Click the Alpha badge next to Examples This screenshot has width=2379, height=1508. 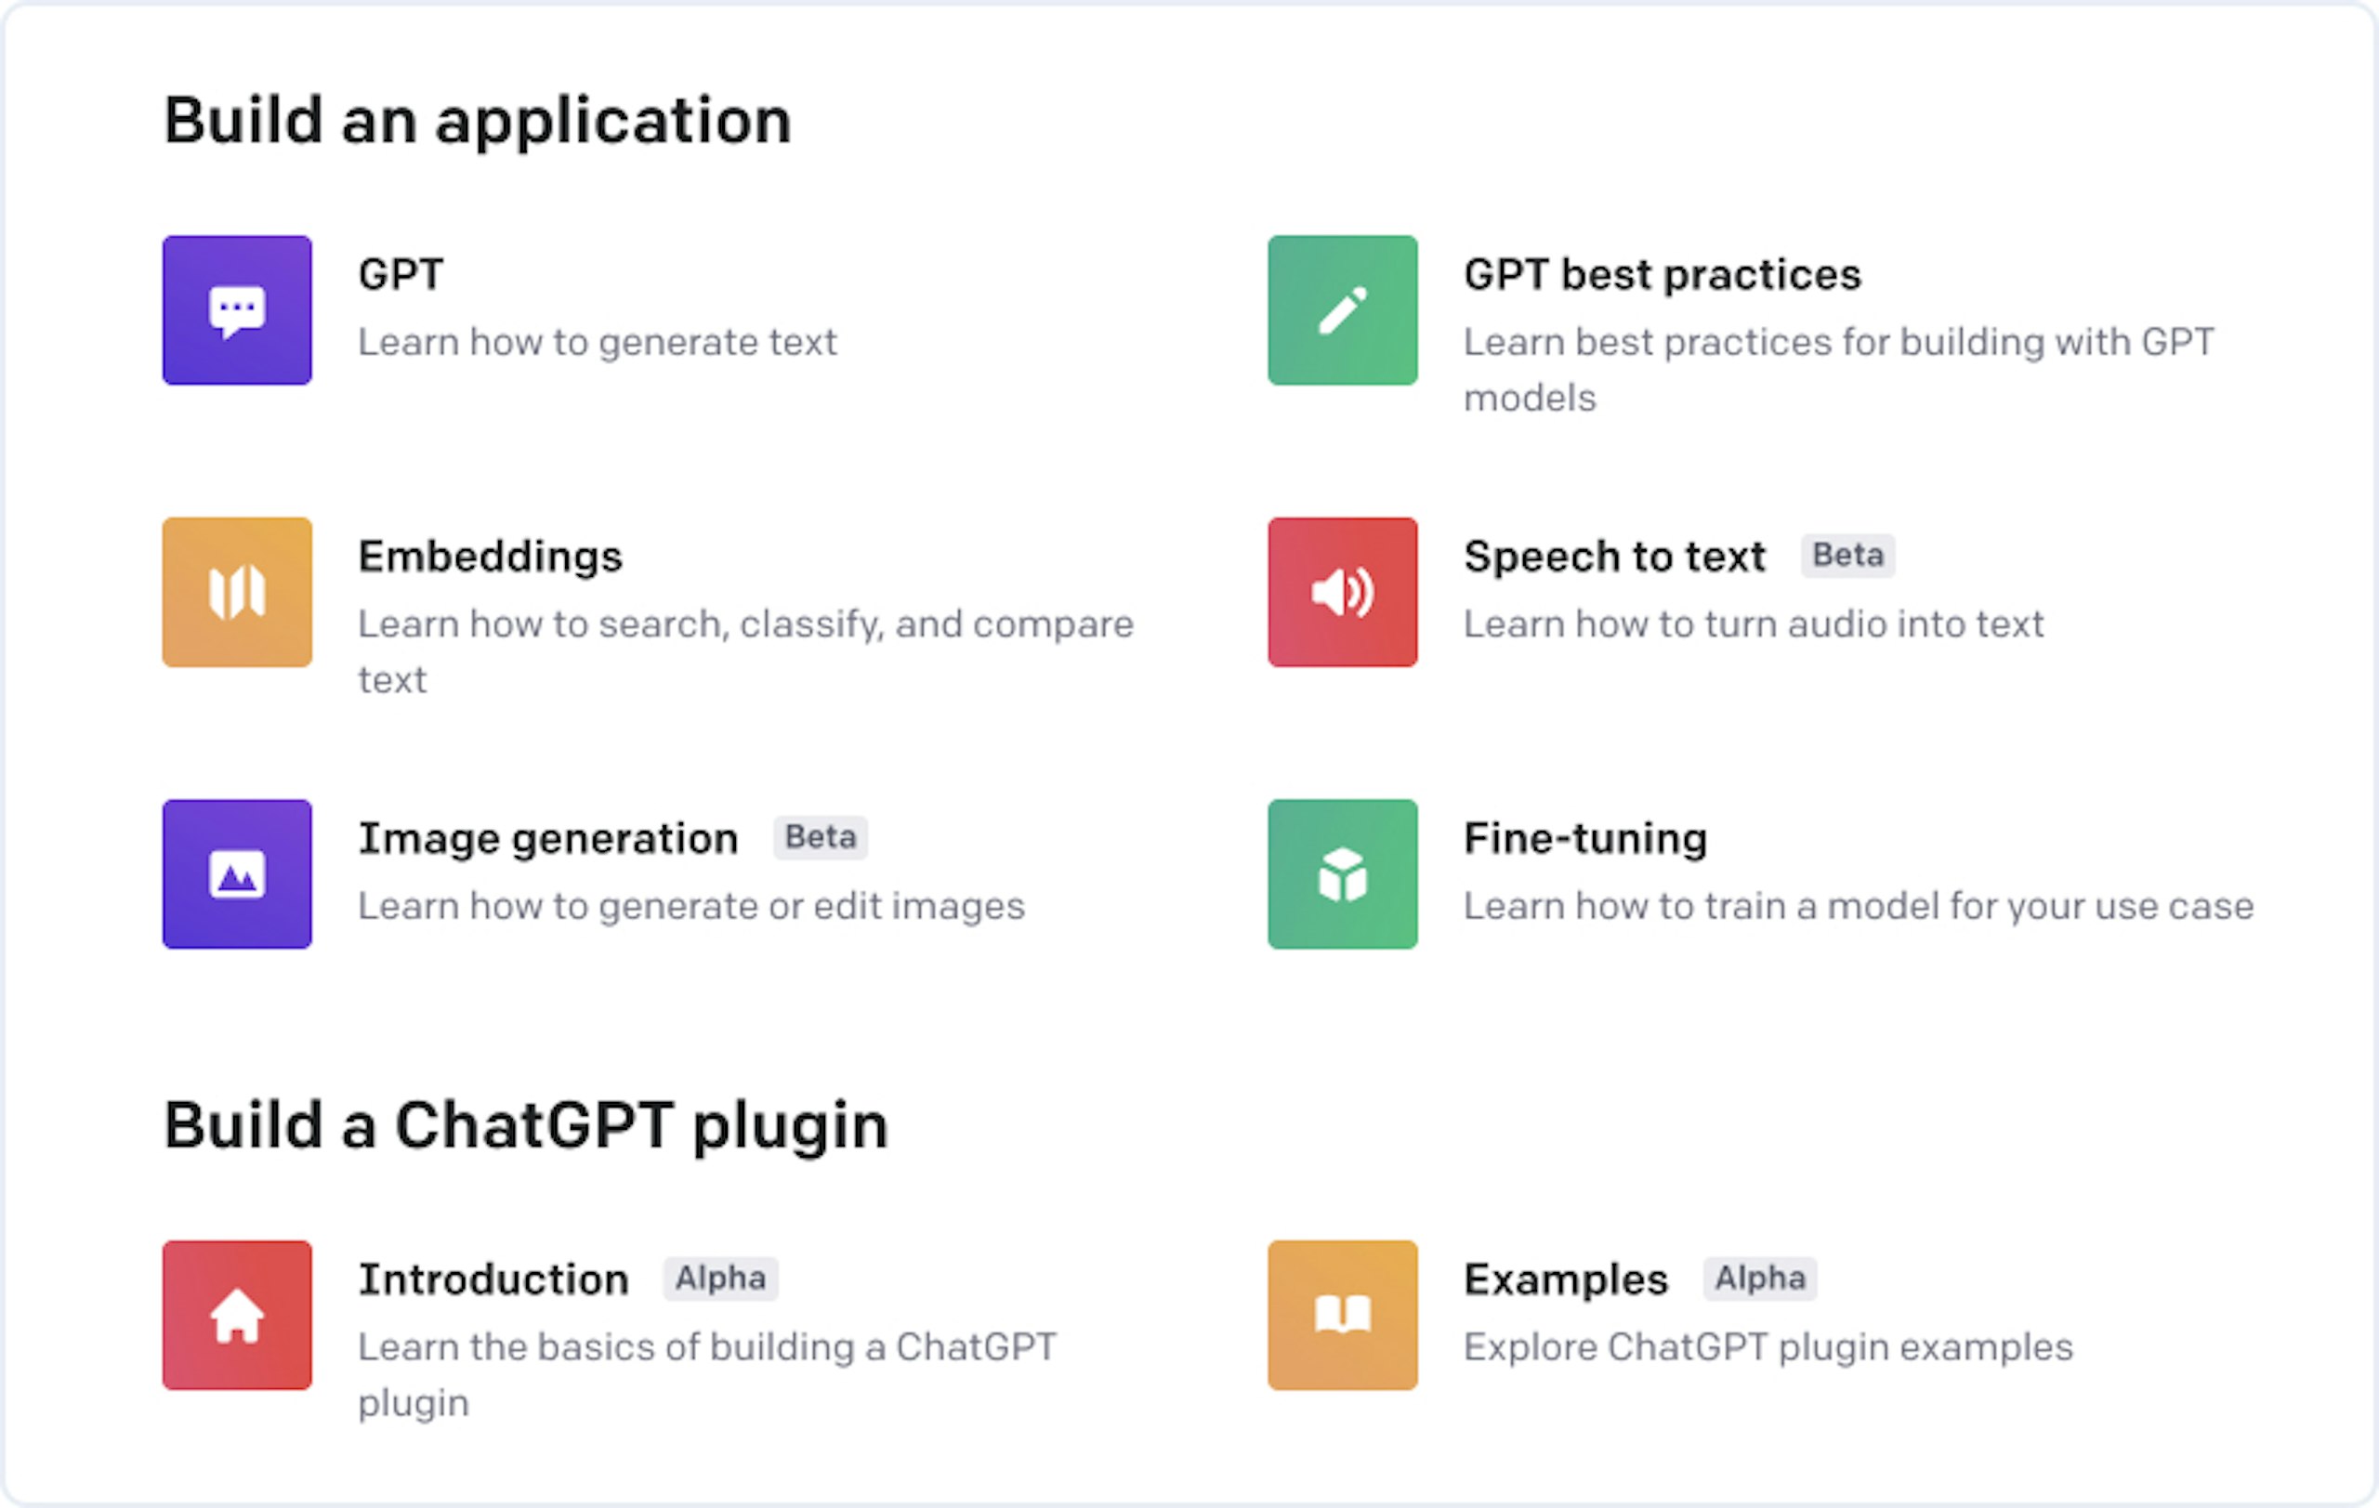point(1759,1278)
